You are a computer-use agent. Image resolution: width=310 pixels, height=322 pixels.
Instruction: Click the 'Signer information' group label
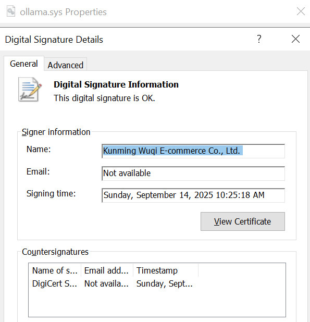56,132
